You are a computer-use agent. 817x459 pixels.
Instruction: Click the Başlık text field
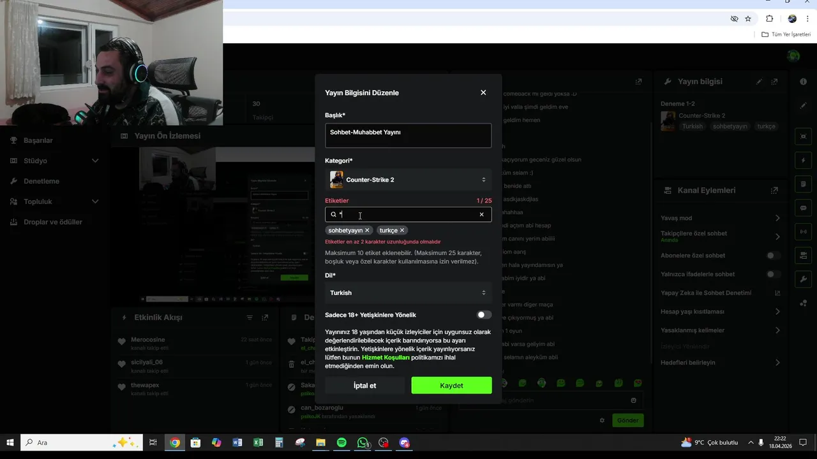coord(408,136)
